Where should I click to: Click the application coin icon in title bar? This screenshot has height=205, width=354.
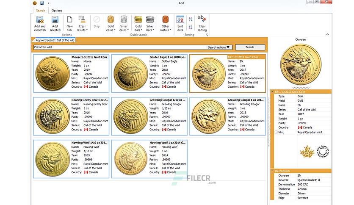tap(35, 3)
